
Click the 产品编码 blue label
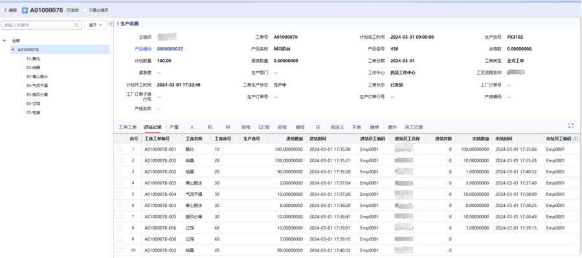[143, 49]
